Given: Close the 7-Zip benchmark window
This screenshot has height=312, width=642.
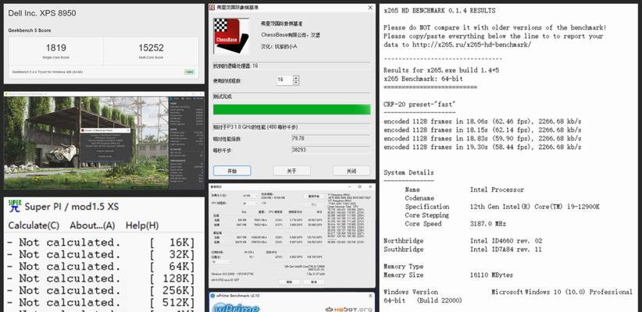Looking at the screenshot, I should tap(370, 187).
